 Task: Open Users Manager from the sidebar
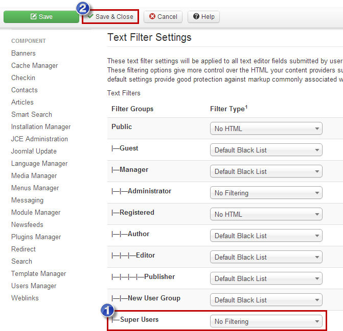tap(34, 286)
